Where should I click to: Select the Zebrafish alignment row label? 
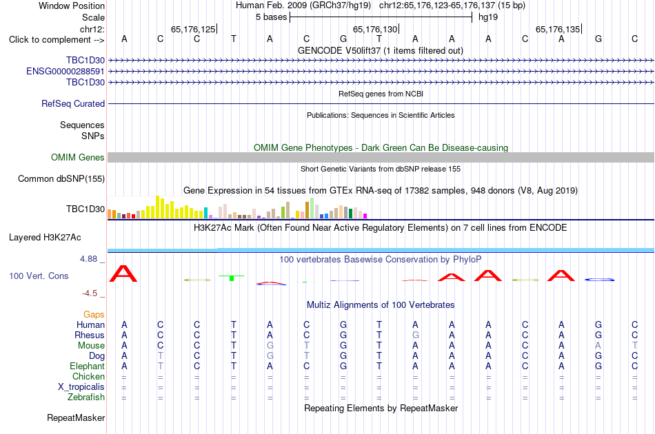pyautogui.click(x=86, y=397)
